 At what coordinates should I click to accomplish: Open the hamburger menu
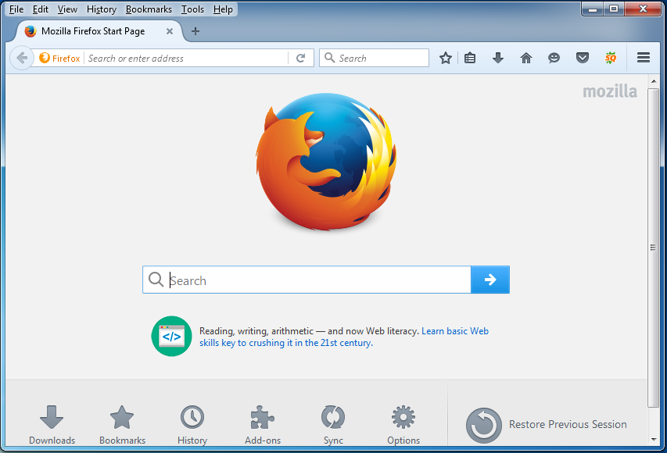pos(644,57)
